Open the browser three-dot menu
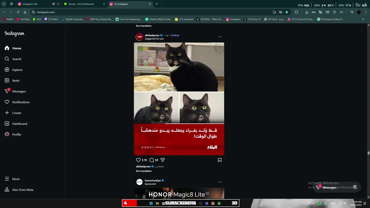370x208 pixels. 366,12
